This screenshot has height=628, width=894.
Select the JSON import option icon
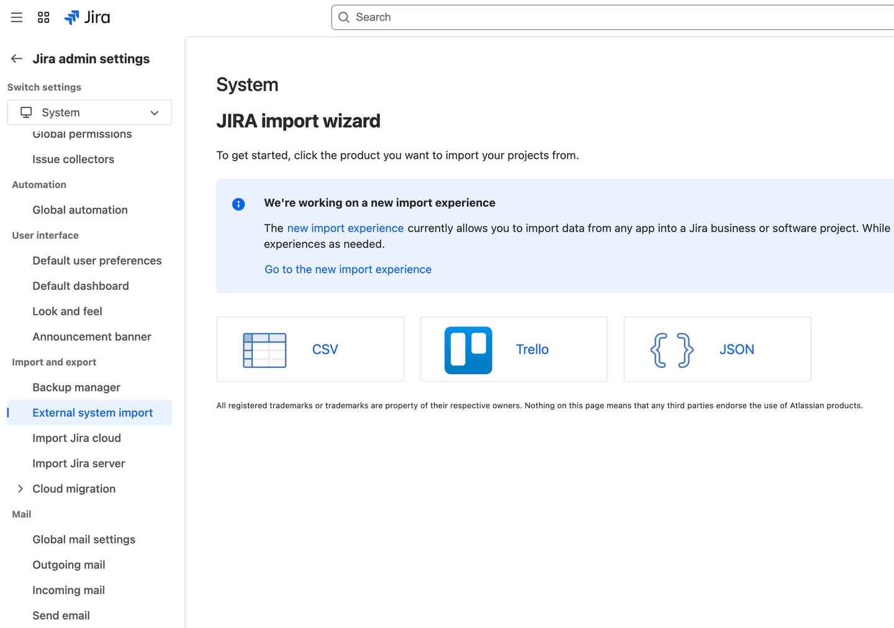coord(672,349)
